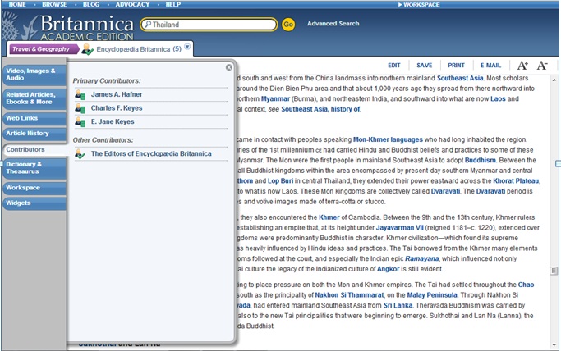Increase text size with the A+ icon
The image size is (561, 351).
pos(522,66)
